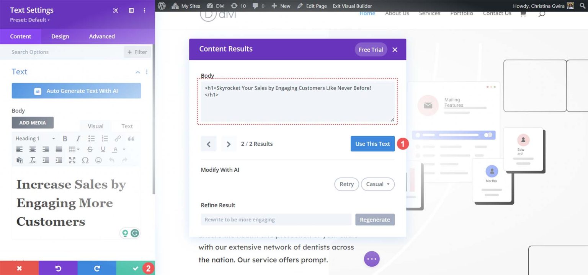Toggle strikethrough formatting
588x275 pixels.
[x=90, y=150]
